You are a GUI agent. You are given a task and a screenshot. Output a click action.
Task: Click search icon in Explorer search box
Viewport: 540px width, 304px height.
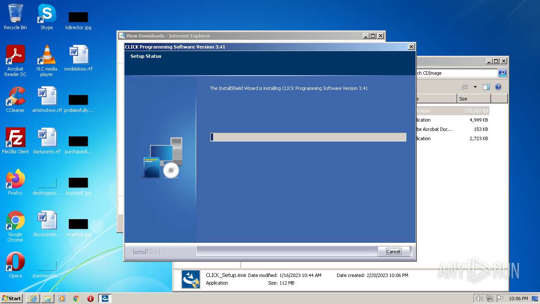[x=502, y=73]
